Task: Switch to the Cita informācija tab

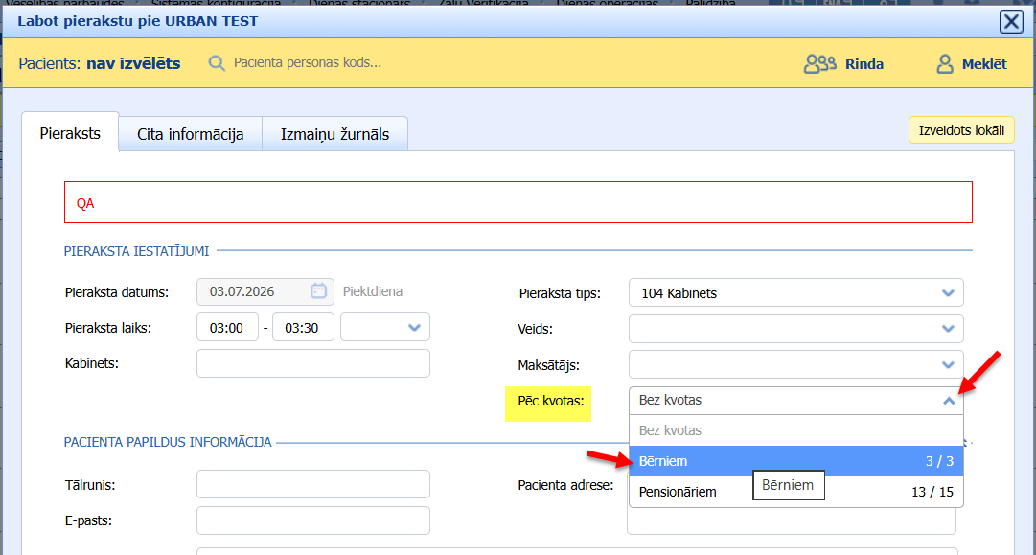Action: (x=191, y=135)
